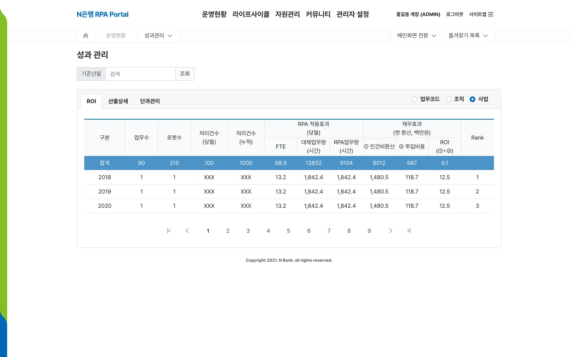Open the 자원관리 main menu
This screenshot has width=571, height=357.
point(288,14)
